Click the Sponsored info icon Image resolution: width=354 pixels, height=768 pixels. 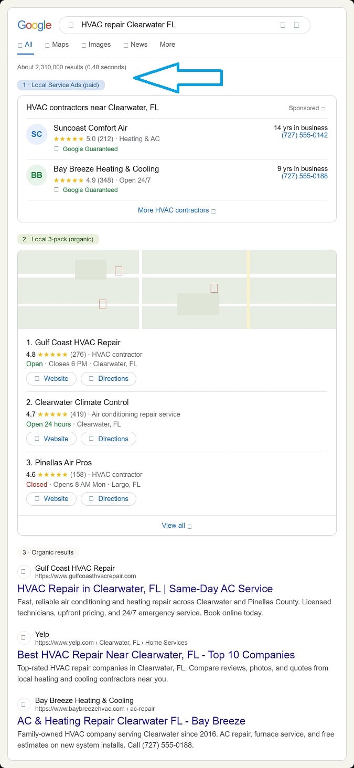point(323,109)
